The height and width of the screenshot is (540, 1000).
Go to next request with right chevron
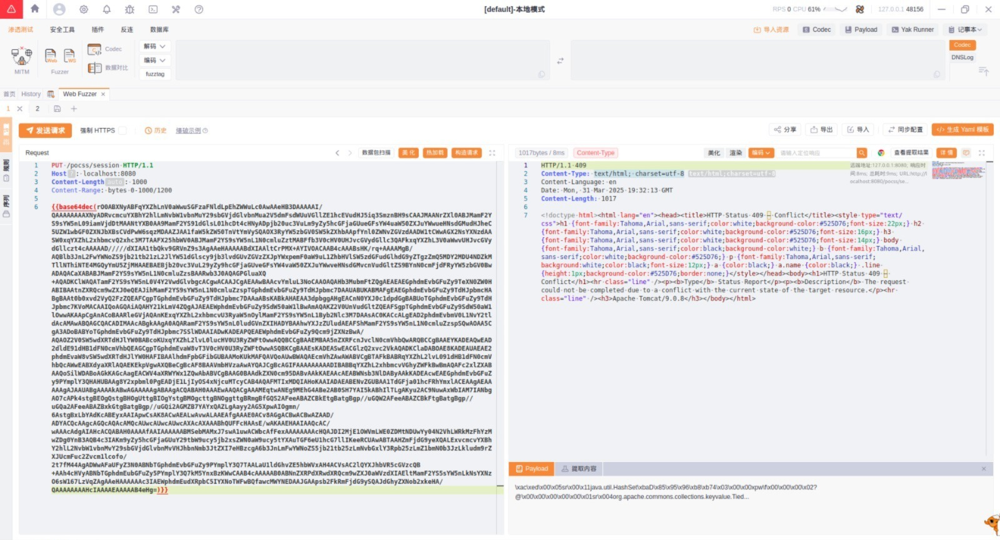click(350, 153)
